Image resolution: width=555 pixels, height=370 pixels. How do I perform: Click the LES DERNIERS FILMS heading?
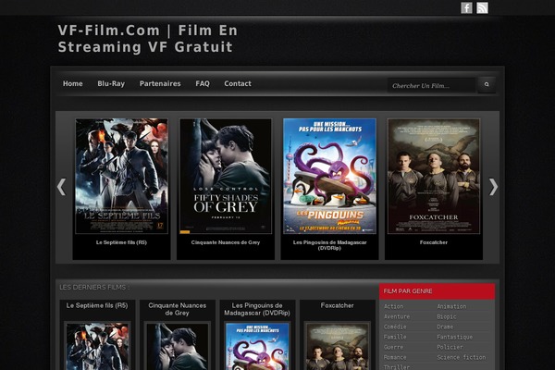94,287
